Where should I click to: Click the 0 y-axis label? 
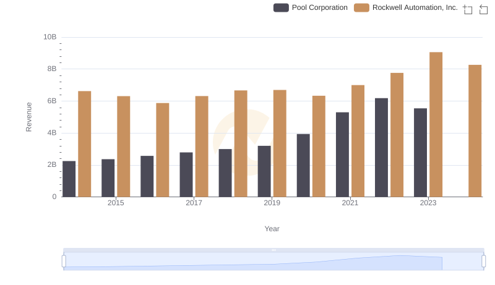(x=54, y=197)
